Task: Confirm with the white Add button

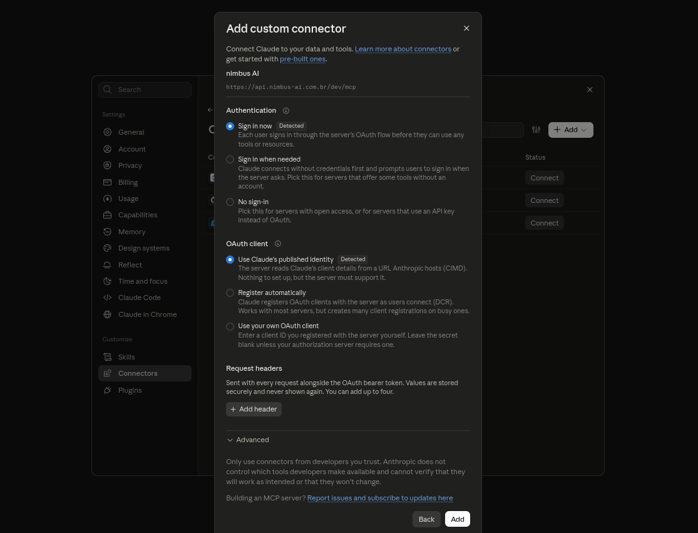Action: coord(458,519)
